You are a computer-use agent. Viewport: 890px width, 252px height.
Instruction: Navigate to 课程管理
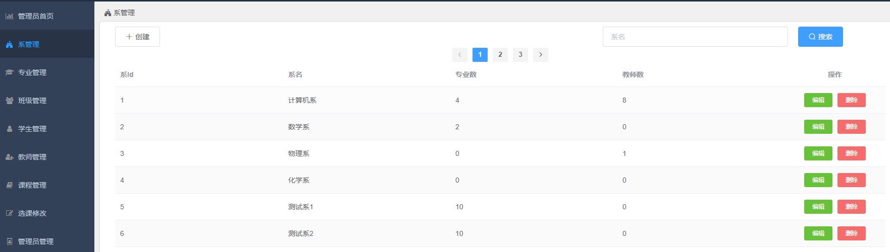click(x=47, y=185)
